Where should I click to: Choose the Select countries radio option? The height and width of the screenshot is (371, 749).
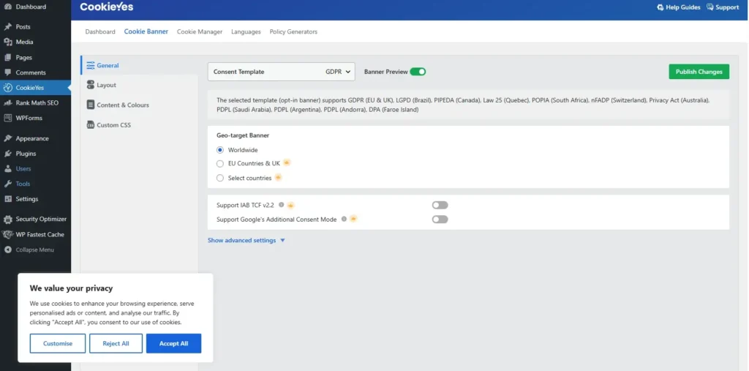click(220, 178)
